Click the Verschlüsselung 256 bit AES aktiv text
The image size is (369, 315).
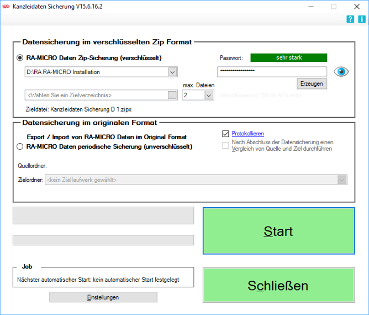(260, 96)
